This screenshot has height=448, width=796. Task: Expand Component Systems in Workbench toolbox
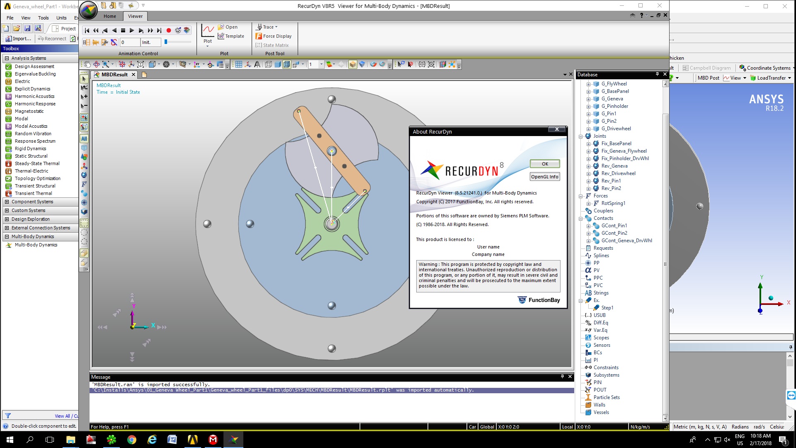pyautogui.click(x=7, y=202)
